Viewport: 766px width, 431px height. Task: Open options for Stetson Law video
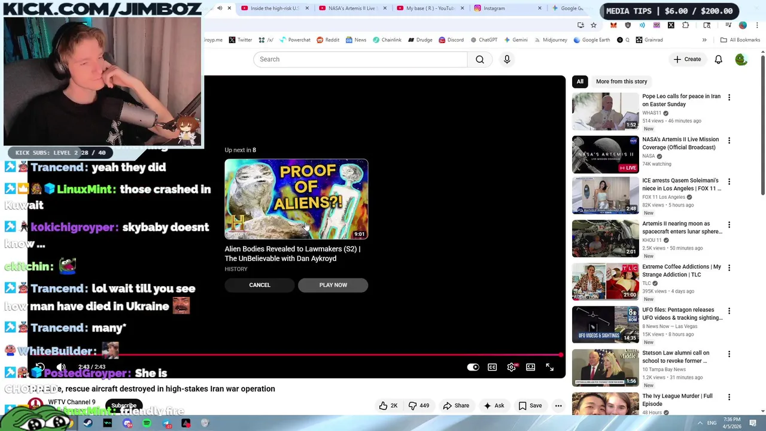pos(729,354)
